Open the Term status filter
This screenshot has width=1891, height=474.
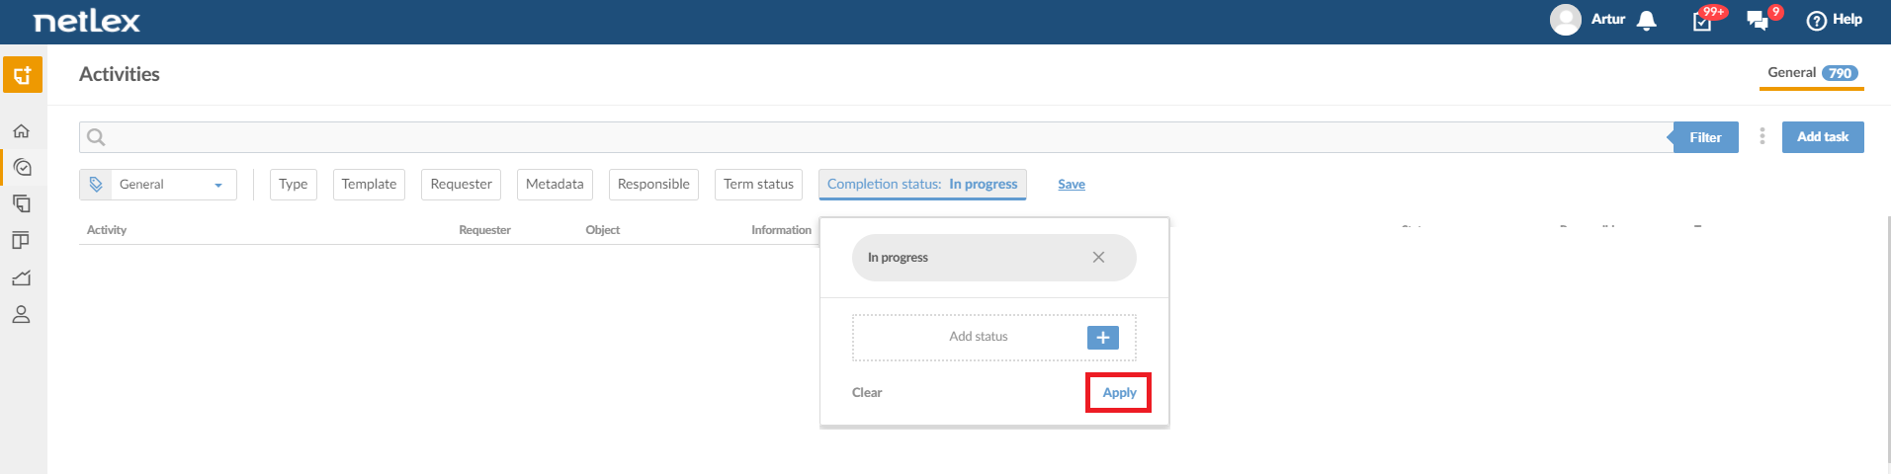click(x=758, y=185)
